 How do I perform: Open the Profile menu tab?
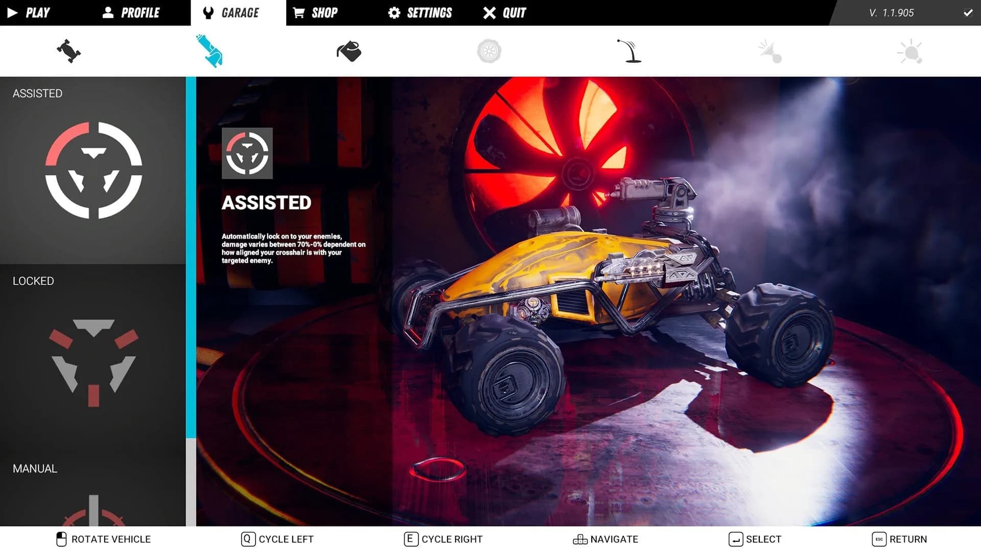(131, 13)
